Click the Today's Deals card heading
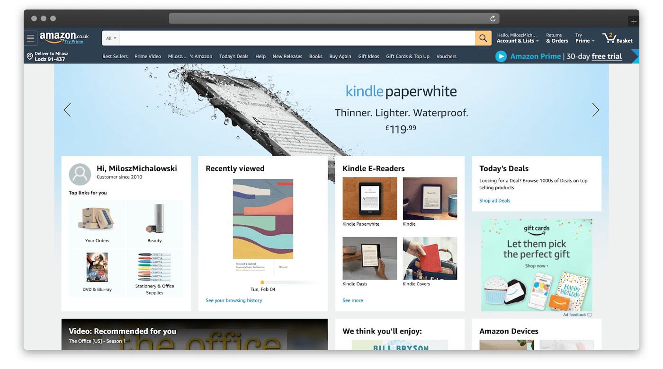The height and width of the screenshot is (369, 663). 504,168
